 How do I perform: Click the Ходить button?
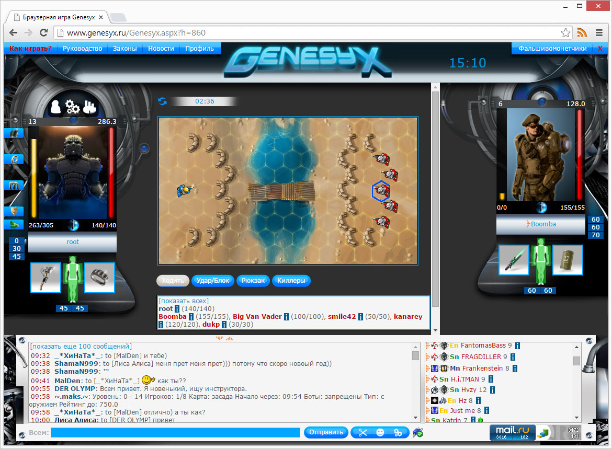(173, 281)
